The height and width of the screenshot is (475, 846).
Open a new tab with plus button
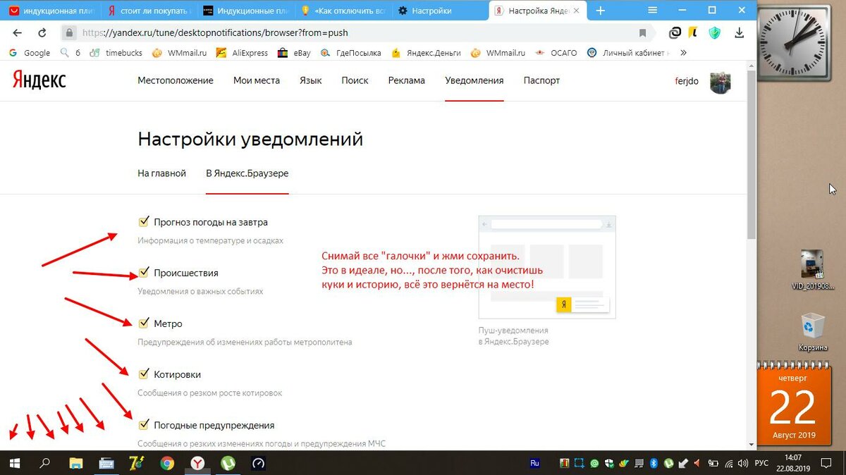coord(601,11)
